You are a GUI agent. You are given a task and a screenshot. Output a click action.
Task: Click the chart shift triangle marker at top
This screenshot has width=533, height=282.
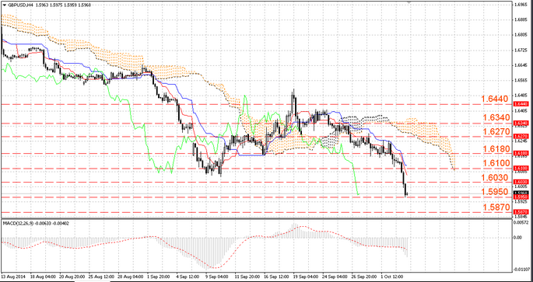(x=409, y=2)
